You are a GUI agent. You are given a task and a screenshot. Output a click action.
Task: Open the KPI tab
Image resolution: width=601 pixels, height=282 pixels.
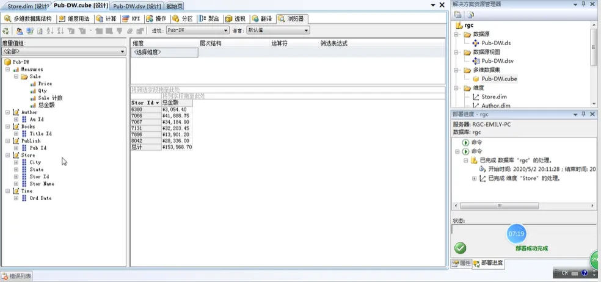[131, 18]
